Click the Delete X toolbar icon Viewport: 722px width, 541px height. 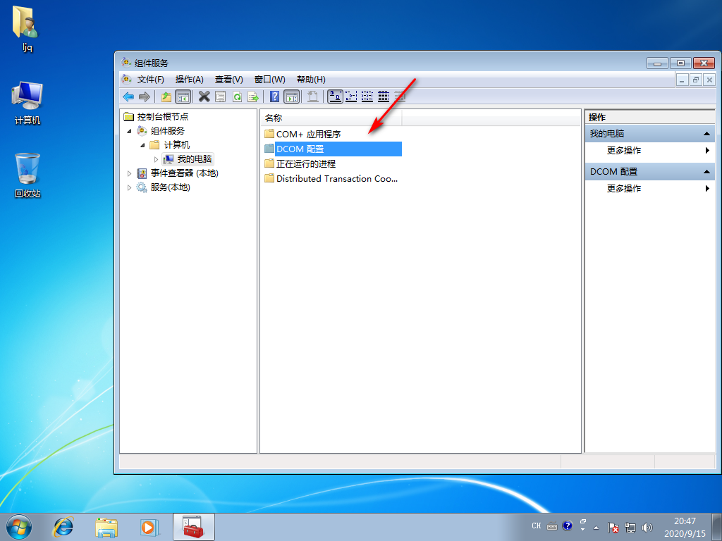(x=204, y=97)
